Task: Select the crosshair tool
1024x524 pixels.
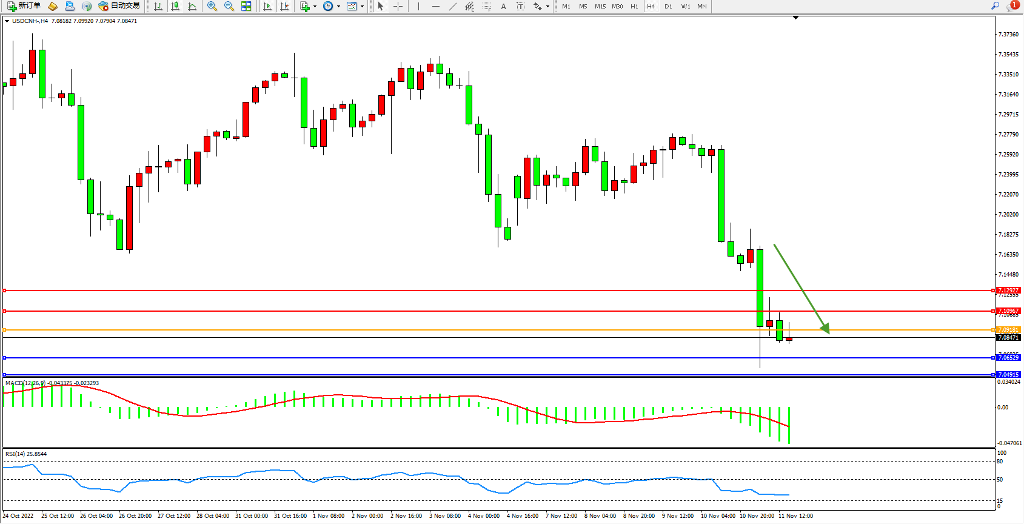Action: coord(398,6)
